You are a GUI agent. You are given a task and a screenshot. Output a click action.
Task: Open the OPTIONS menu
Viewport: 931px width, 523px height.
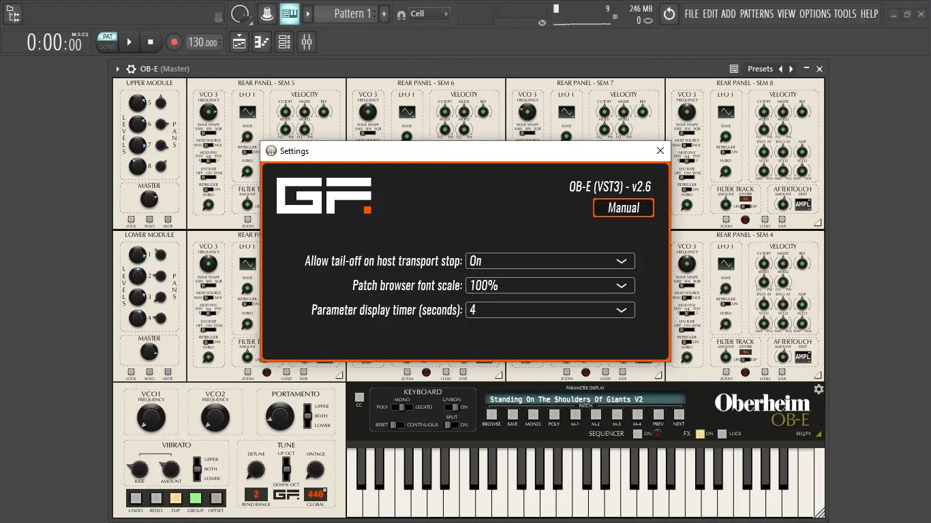click(x=815, y=14)
